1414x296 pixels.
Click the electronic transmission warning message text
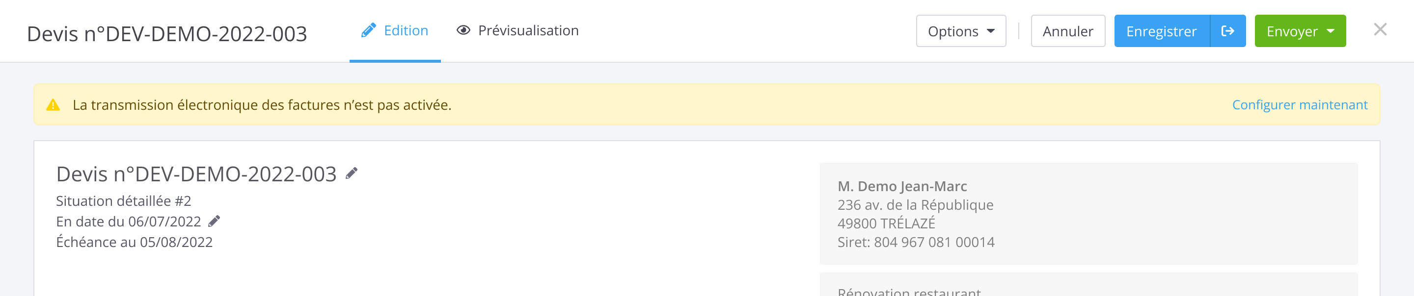[262, 105]
